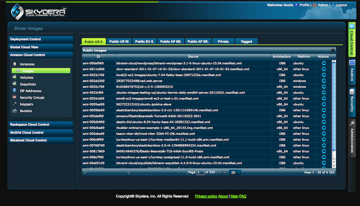Click the search magnifier icon in grid footer

coord(85,172)
